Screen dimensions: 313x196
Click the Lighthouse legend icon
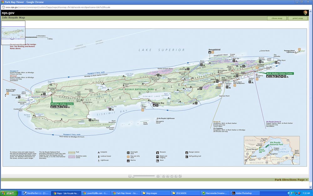(x=99, y=160)
